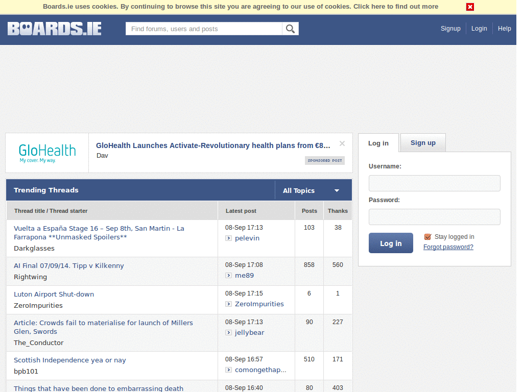Viewport: 523px width, 392px height.
Task: Click the Username input field
Action: click(x=434, y=183)
